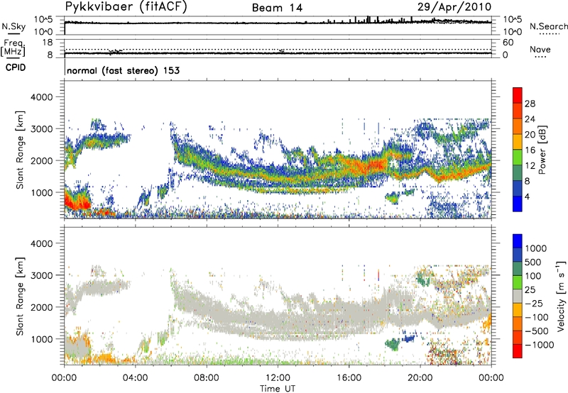Click the 04:00 time tick label
Screen dimensions: 568x393
click(x=135, y=377)
